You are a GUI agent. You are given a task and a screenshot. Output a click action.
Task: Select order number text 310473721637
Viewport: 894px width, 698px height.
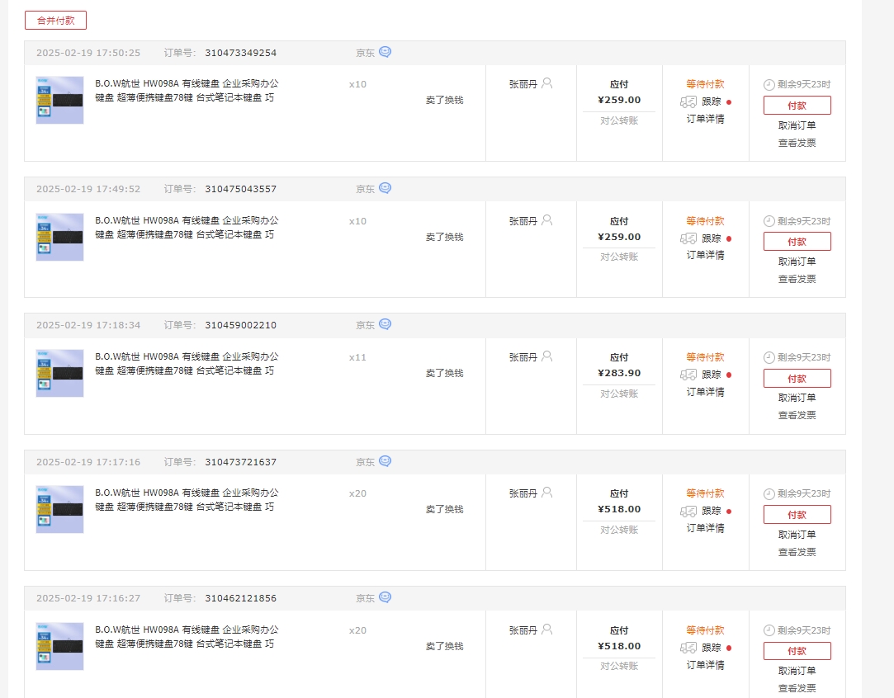(240, 462)
